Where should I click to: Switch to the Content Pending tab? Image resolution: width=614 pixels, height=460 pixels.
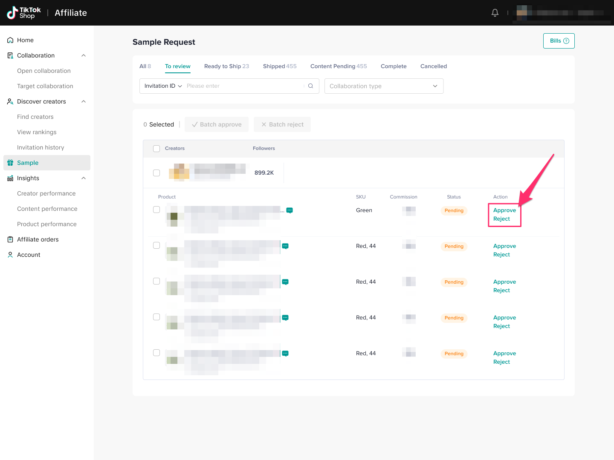[338, 66]
